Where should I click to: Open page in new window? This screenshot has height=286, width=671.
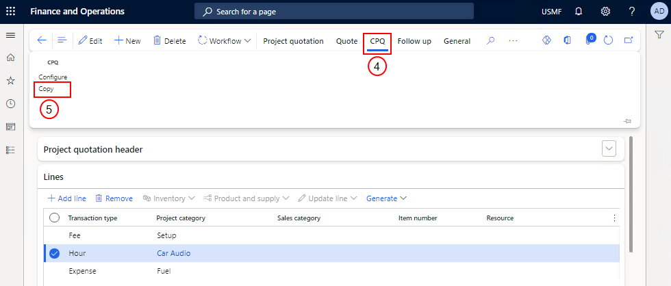click(629, 40)
